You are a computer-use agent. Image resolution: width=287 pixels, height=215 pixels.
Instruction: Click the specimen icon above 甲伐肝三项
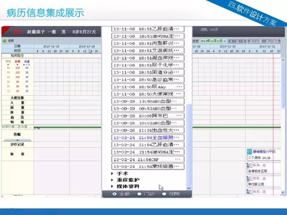tap(249, 178)
